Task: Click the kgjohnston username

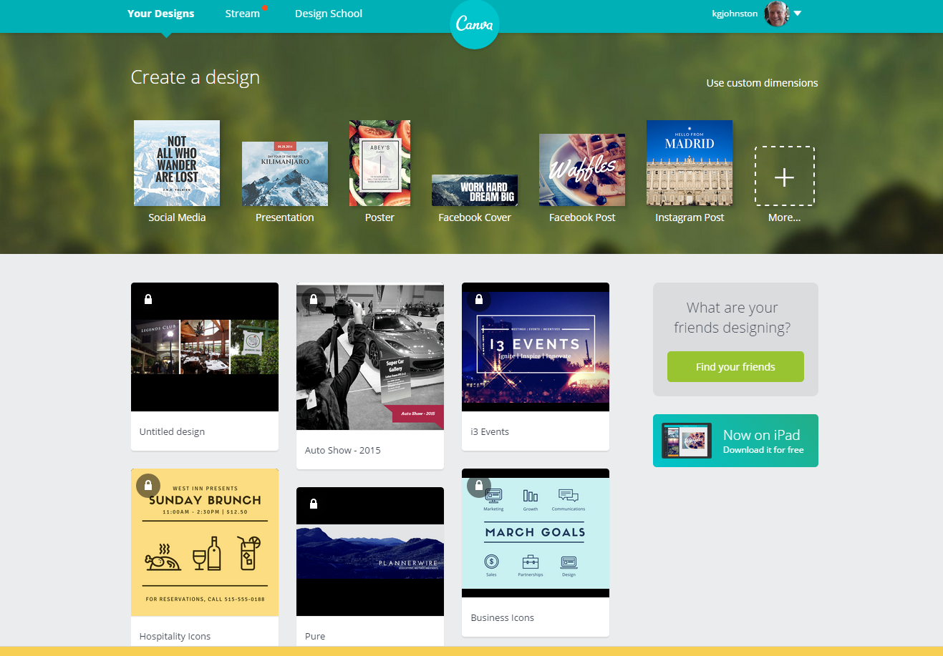Action: (x=735, y=14)
